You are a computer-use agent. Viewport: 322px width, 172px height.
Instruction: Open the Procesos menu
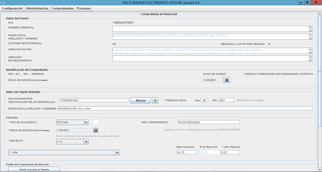click(x=83, y=8)
